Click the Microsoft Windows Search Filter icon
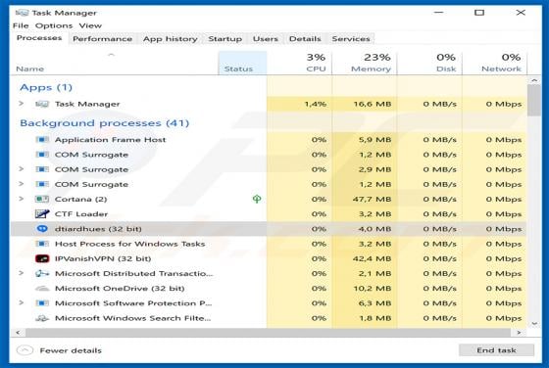 (42, 318)
